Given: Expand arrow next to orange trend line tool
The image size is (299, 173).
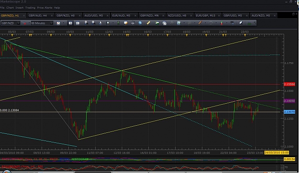Looking at the screenshot, I should coord(205,23).
